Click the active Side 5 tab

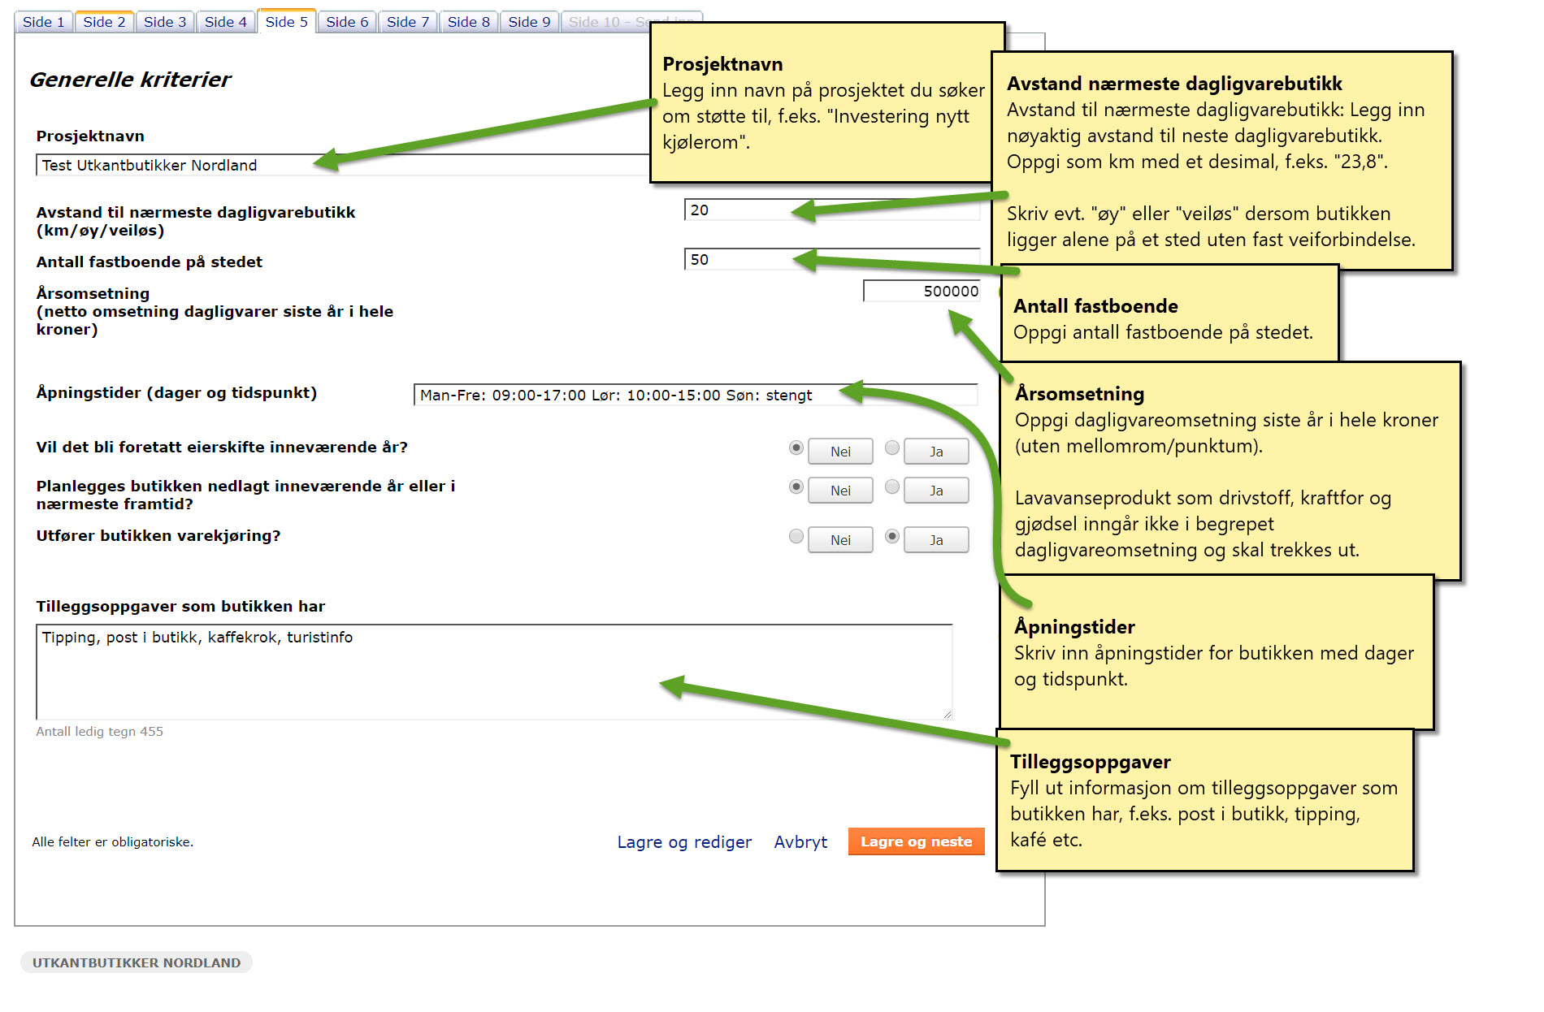click(x=287, y=21)
